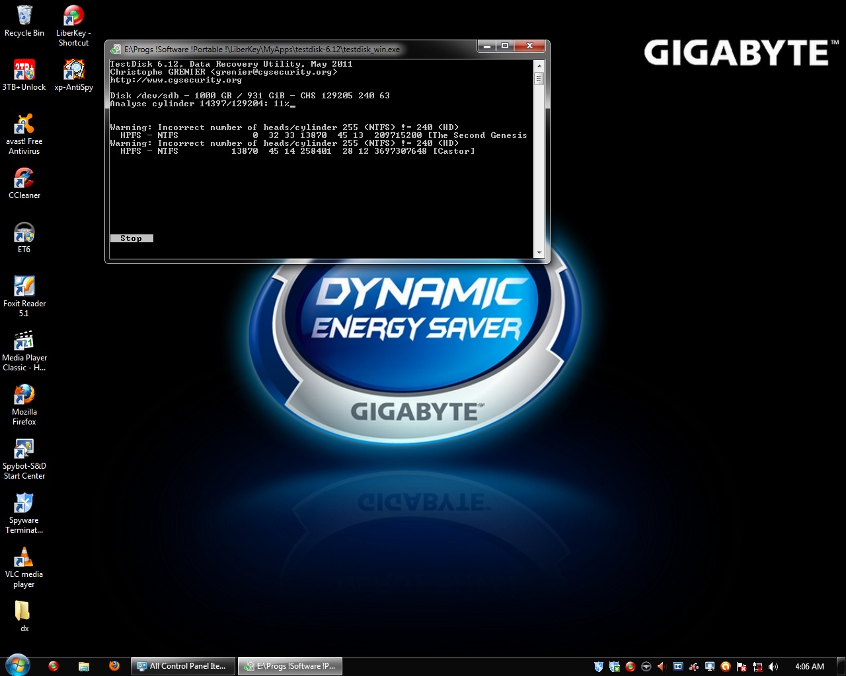
Task: Open the 3TB+Unlock desktop shortcut
Action: [x=24, y=75]
